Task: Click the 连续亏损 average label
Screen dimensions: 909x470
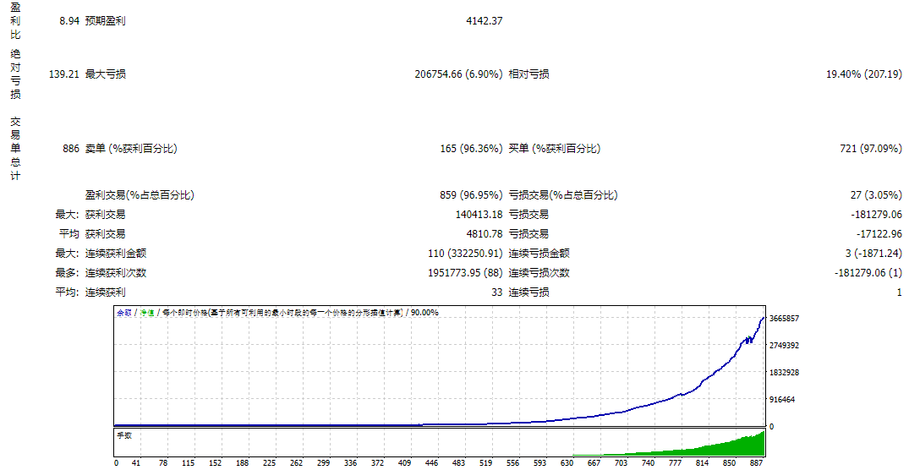Action: [x=528, y=292]
